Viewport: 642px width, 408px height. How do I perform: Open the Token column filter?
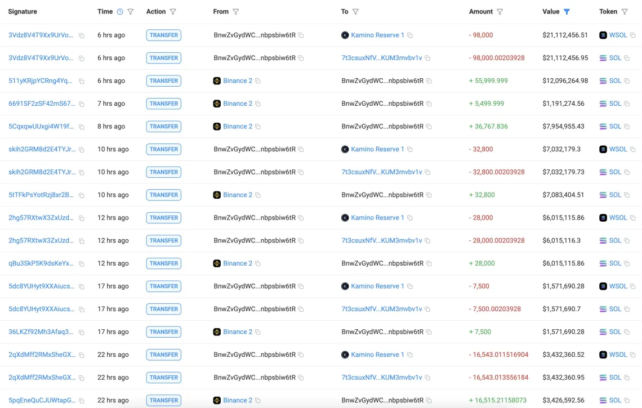point(625,12)
